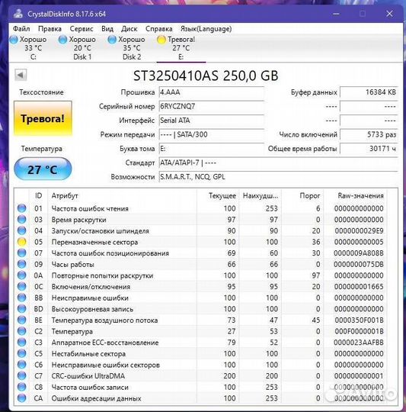Click the CrystalDiskInfo title bar app icon
The height and width of the screenshot is (412, 406).
(x=18, y=14)
